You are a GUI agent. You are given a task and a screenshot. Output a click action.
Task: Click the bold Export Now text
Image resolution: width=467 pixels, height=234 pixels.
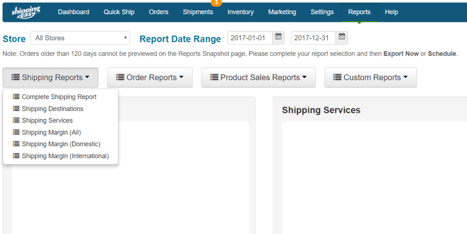tap(401, 54)
